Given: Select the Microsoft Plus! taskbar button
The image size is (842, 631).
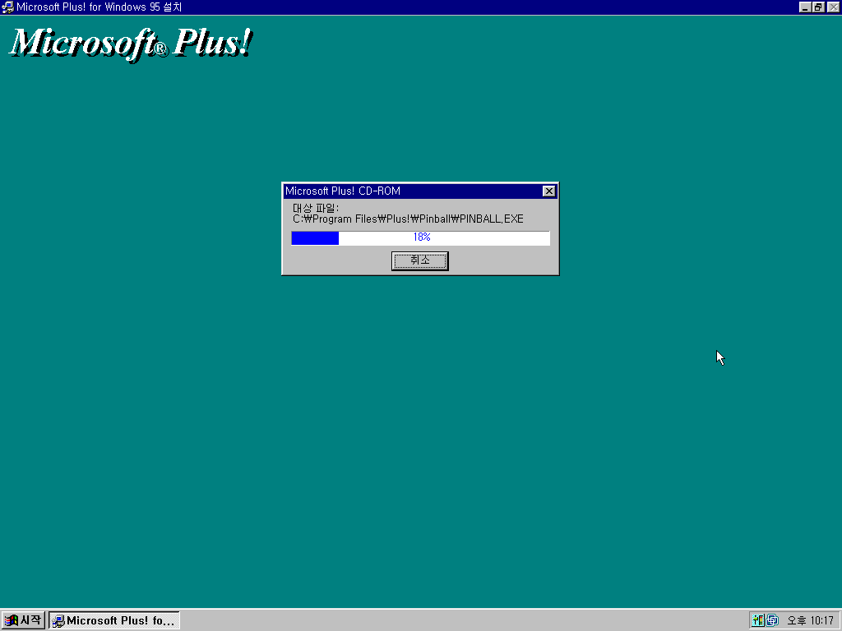Looking at the screenshot, I should coord(113,620).
